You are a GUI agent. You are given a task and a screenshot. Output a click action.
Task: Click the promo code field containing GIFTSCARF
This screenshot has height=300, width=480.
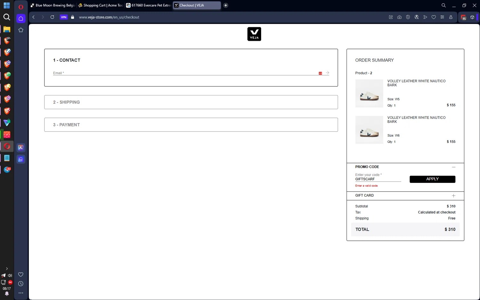click(x=378, y=179)
